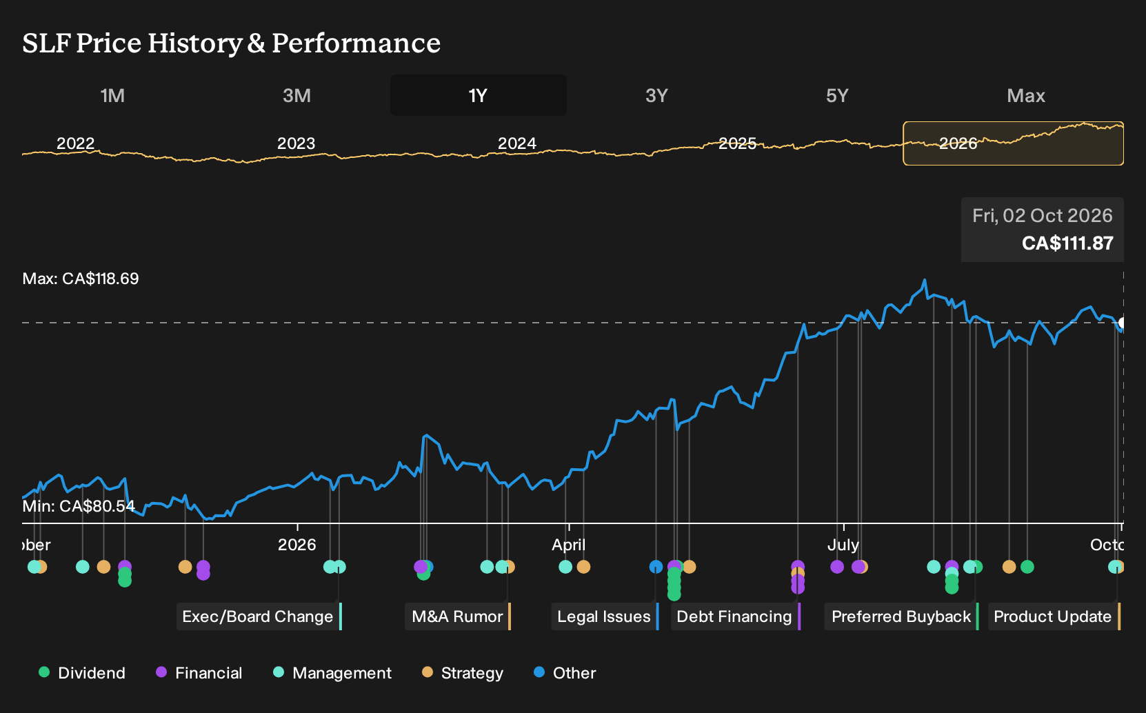Viewport: 1146px width, 713px height.
Task: Click the "Fri, 02 Oct 2026" date text
Action: pos(1043,216)
